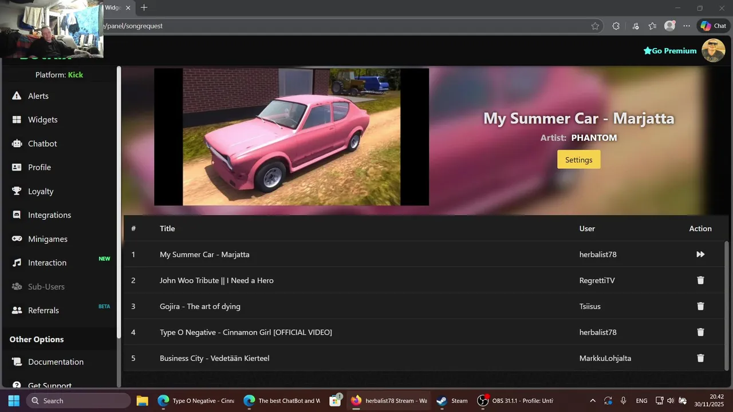Open the browser extensions puzzle icon

coord(616,26)
